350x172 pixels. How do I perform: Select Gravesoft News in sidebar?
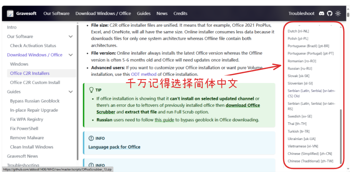tap(22, 156)
